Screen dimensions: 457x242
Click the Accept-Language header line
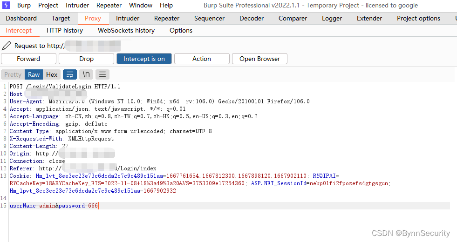pyautogui.click(x=134, y=116)
